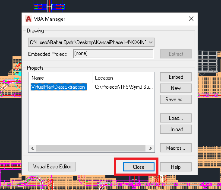Open the Macros... dialog
The image size is (221, 190).
[x=176, y=148]
